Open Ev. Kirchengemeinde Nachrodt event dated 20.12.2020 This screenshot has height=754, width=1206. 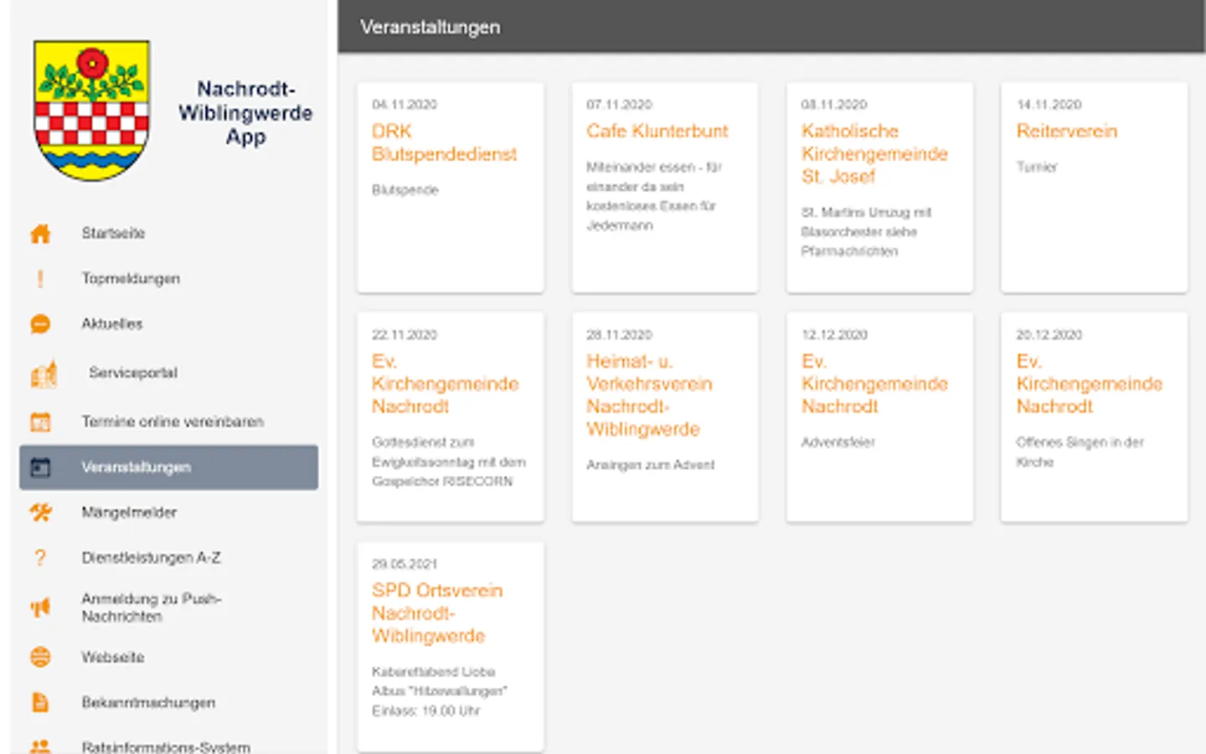click(x=1090, y=385)
